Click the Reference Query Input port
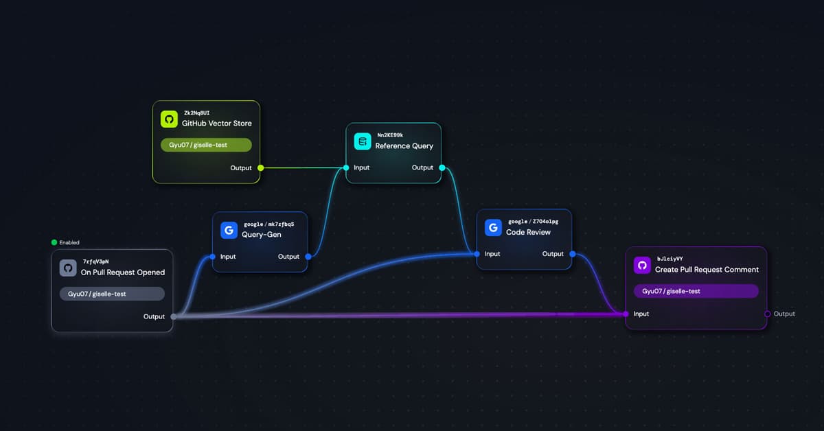This screenshot has width=824, height=431. coord(346,167)
